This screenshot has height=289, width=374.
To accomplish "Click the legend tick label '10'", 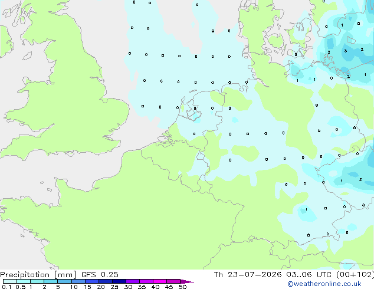I will [74, 287].
